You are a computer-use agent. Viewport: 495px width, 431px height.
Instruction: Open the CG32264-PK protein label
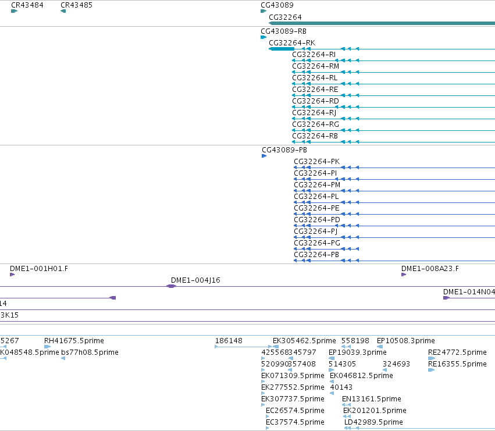[316, 162]
